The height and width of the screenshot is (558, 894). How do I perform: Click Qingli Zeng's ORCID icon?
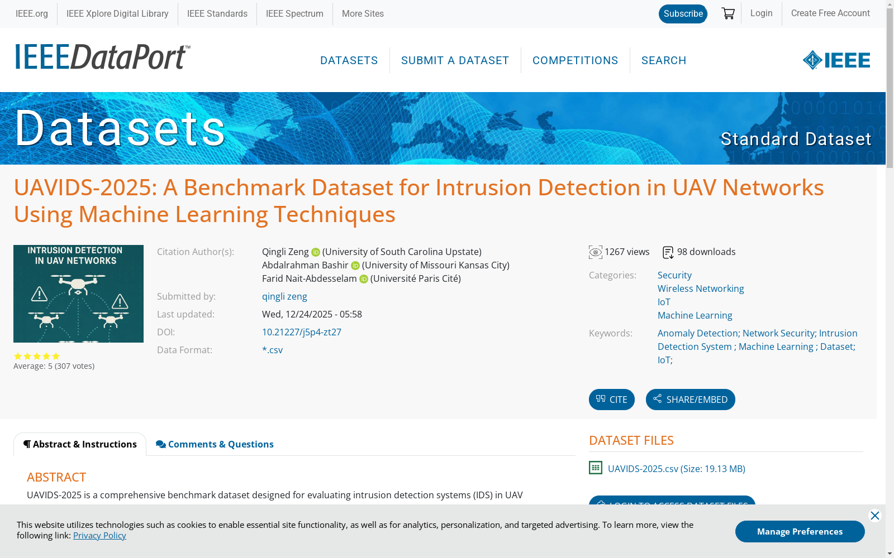[316, 252]
